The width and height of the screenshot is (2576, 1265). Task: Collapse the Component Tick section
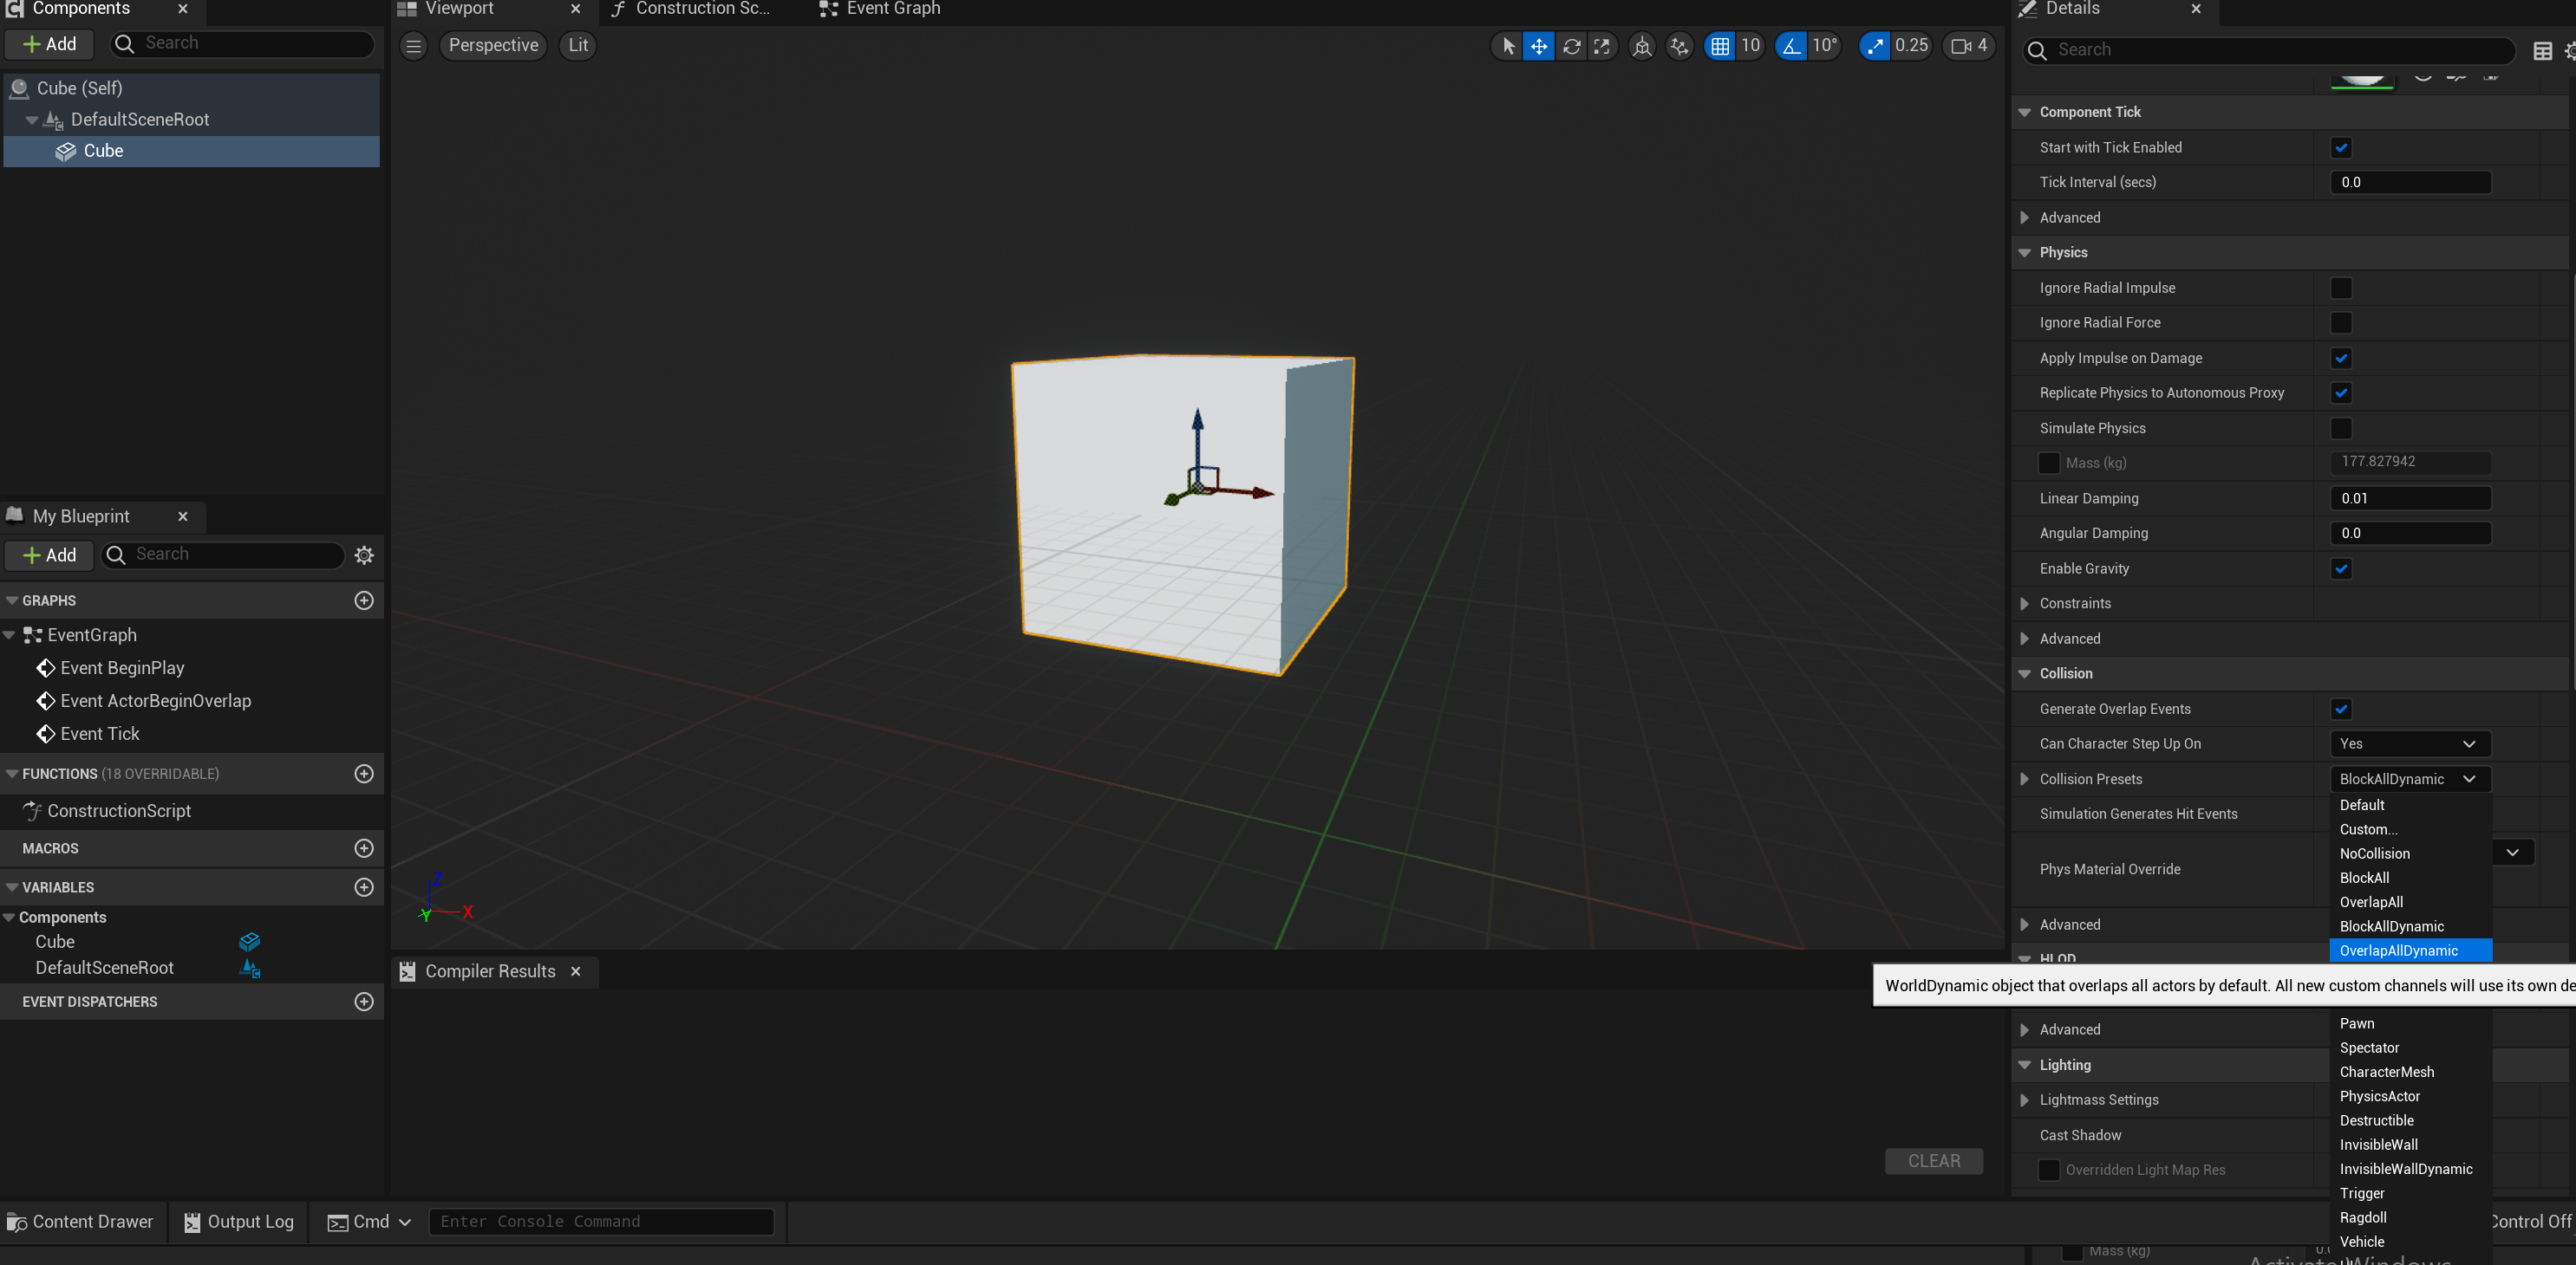pos(2025,113)
